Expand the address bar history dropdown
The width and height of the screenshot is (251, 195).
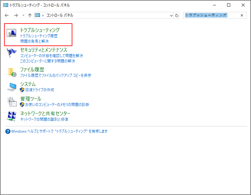click(171, 15)
